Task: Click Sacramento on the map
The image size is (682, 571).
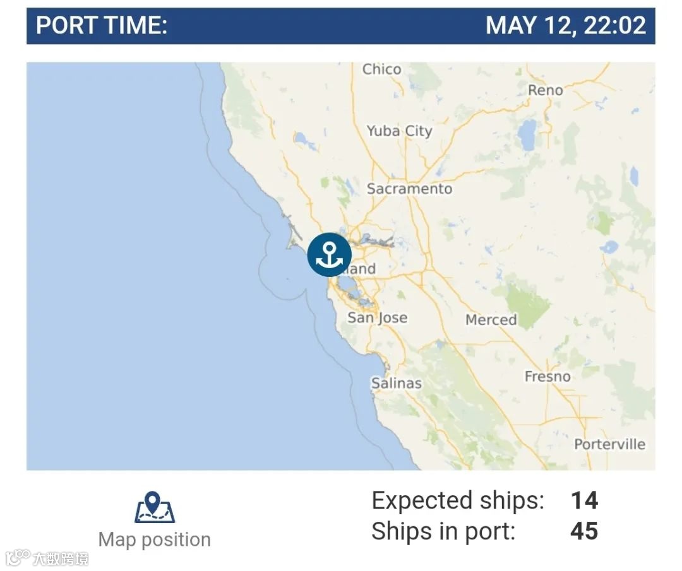Action: (409, 189)
